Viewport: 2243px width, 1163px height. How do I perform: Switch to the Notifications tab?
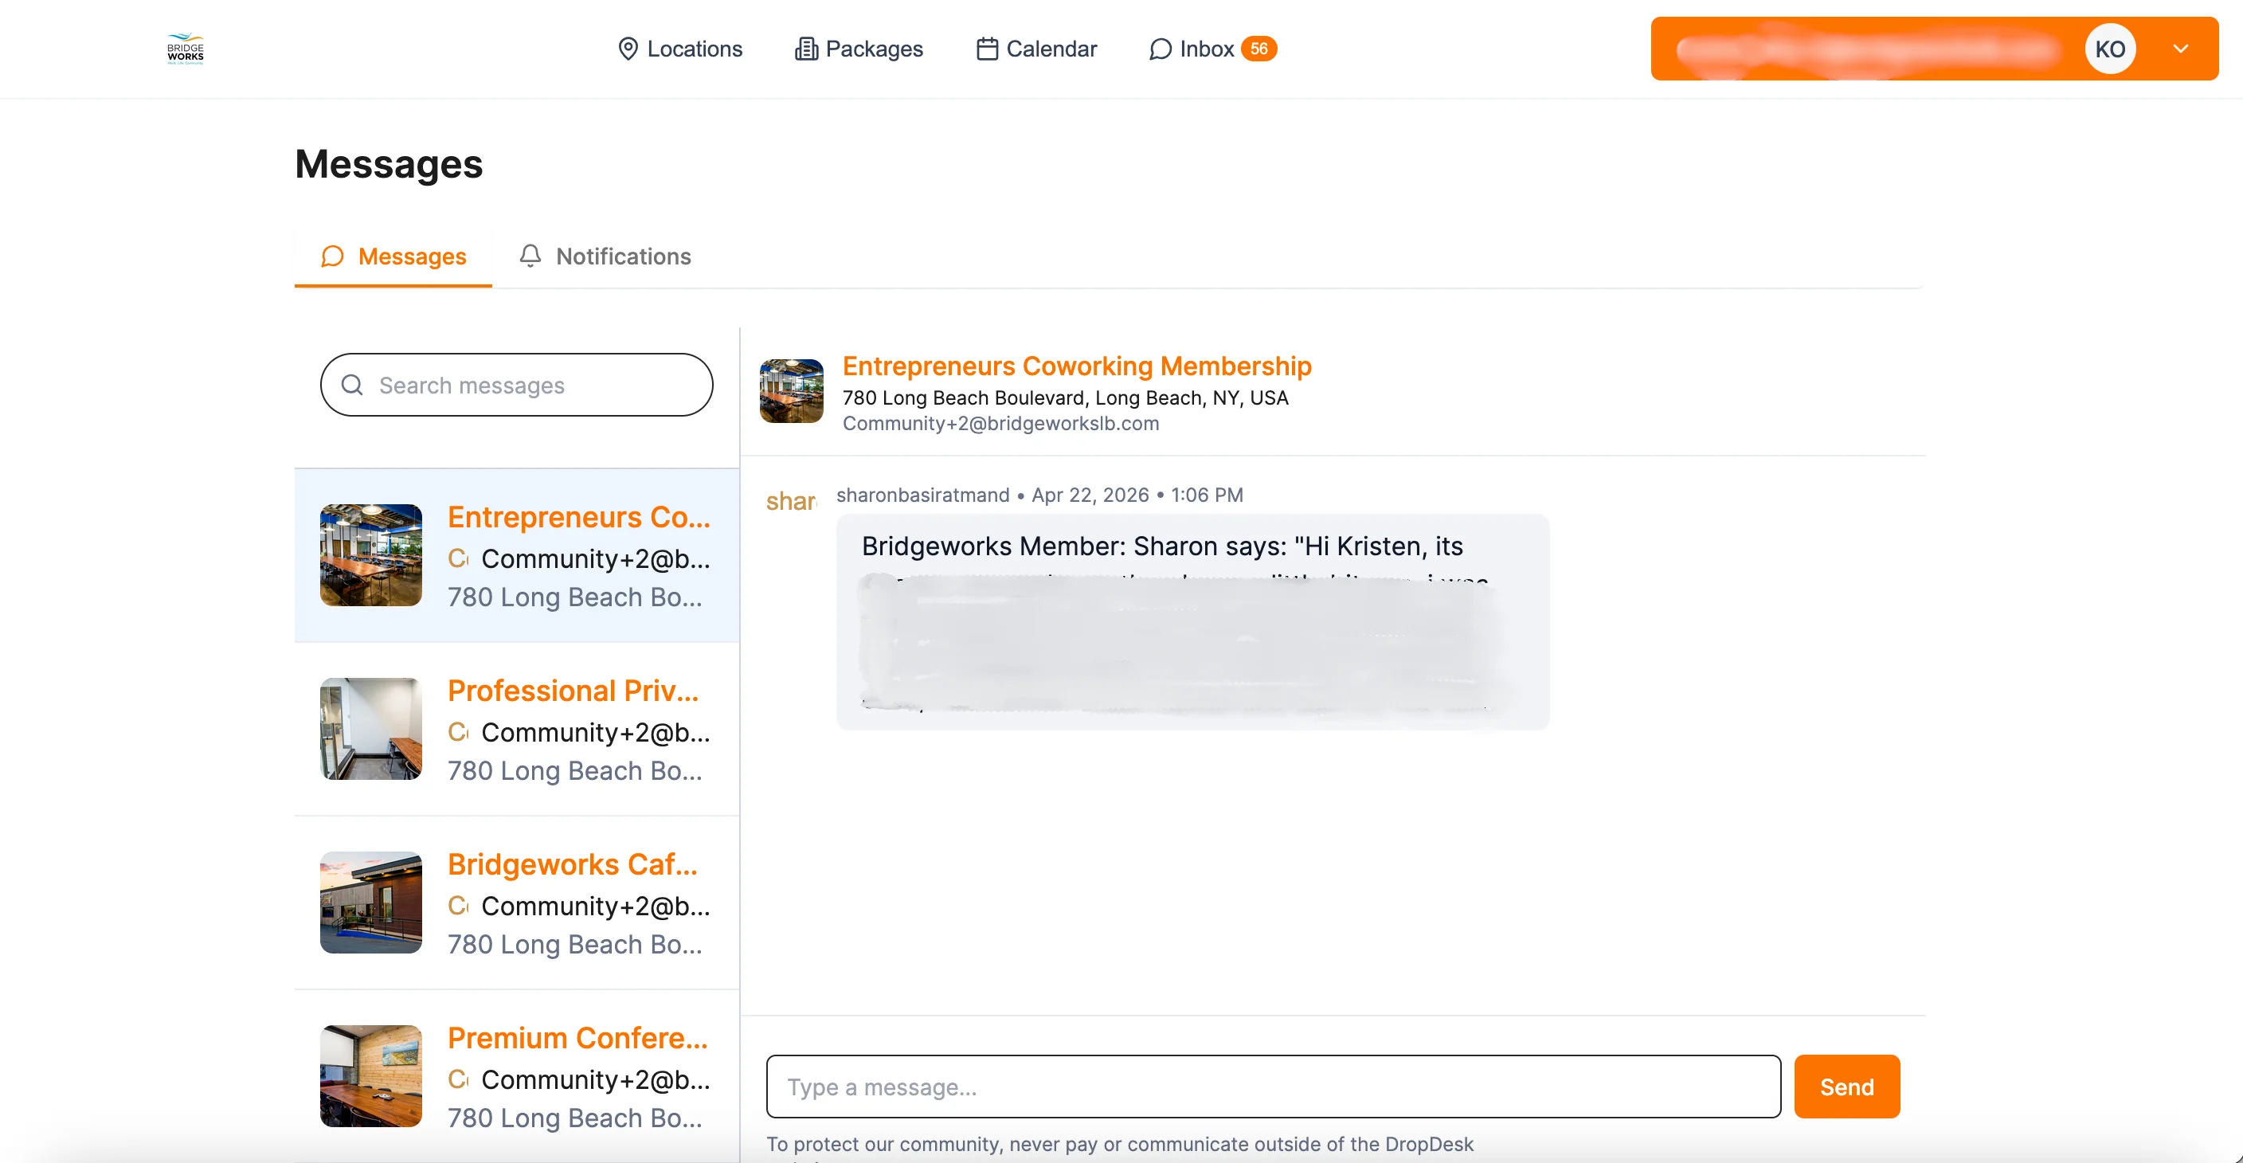[605, 256]
